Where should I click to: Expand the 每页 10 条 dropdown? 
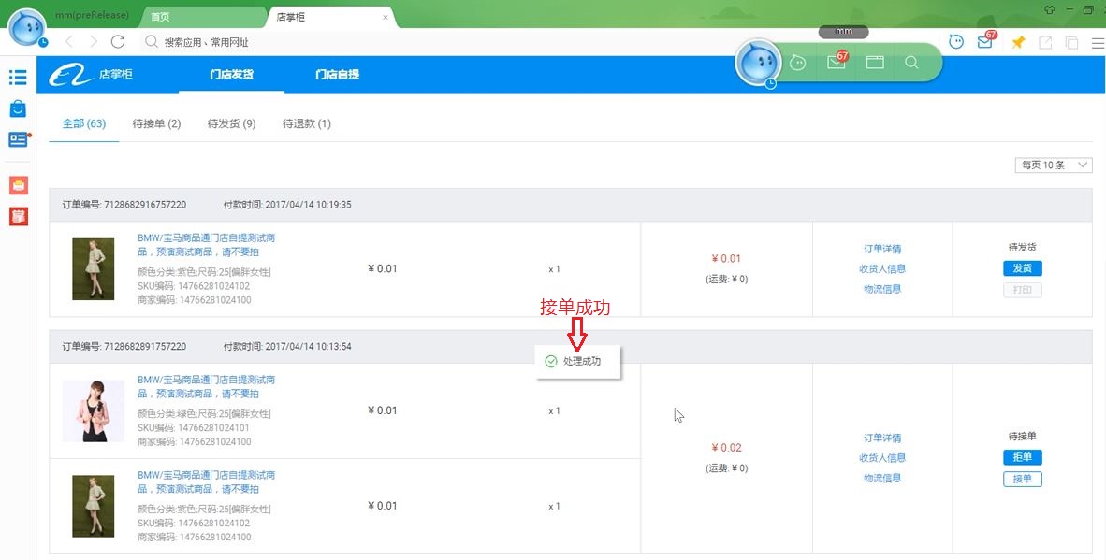click(1054, 165)
